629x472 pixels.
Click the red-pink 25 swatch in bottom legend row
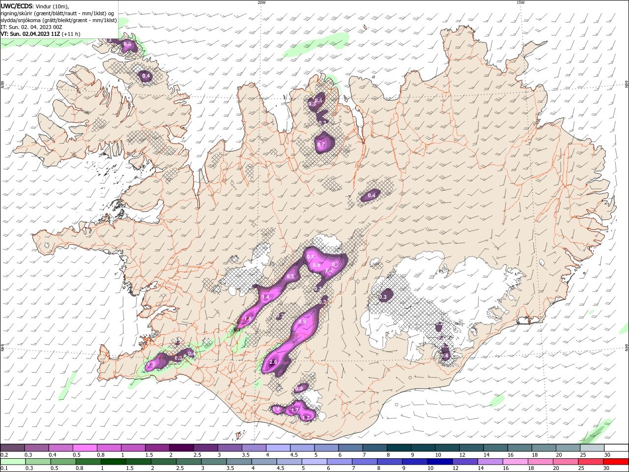(591, 462)
